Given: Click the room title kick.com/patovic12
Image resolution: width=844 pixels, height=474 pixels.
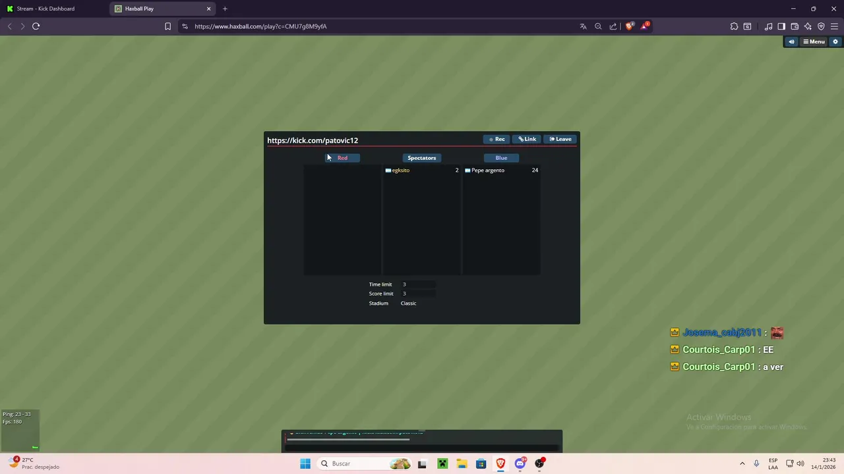Looking at the screenshot, I should point(313,140).
